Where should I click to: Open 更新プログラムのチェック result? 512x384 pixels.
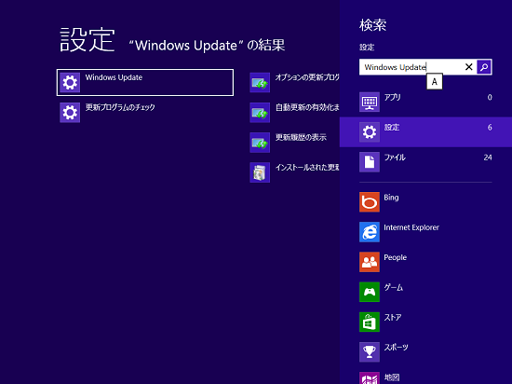[x=145, y=113]
